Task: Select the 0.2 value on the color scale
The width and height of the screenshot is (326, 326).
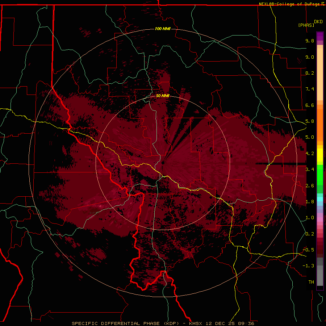Action: coord(310,234)
